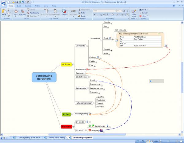Screen dimensions: 184x143
Task: Select the Bewoners topic
Action: point(80,73)
